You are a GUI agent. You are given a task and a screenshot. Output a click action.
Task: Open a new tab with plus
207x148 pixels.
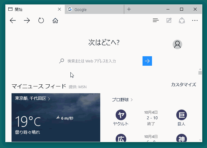[x=129, y=9]
